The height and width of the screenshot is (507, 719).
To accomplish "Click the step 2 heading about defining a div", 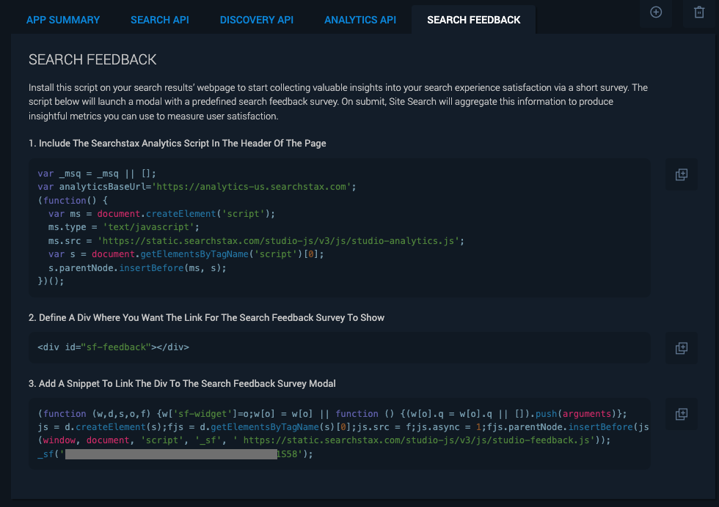I will point(206,318).
